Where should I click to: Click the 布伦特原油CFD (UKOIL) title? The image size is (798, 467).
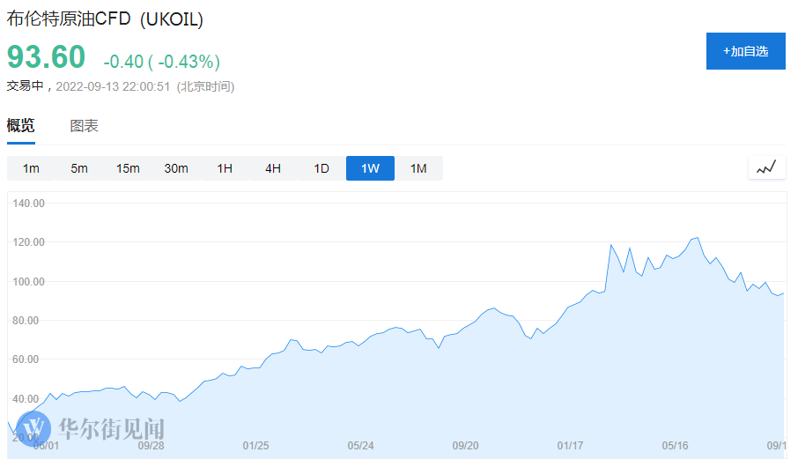tap(105, 19)
